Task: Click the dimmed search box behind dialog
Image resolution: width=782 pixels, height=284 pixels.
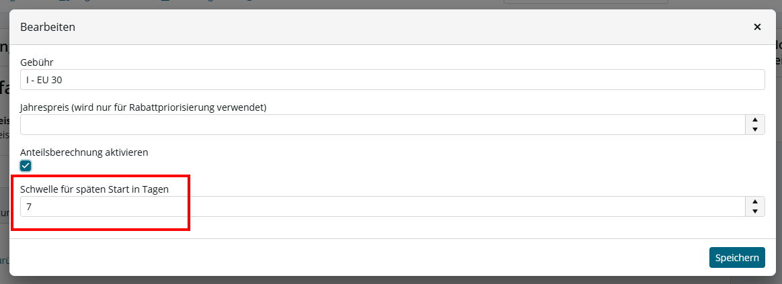Action: click(586, 2)
